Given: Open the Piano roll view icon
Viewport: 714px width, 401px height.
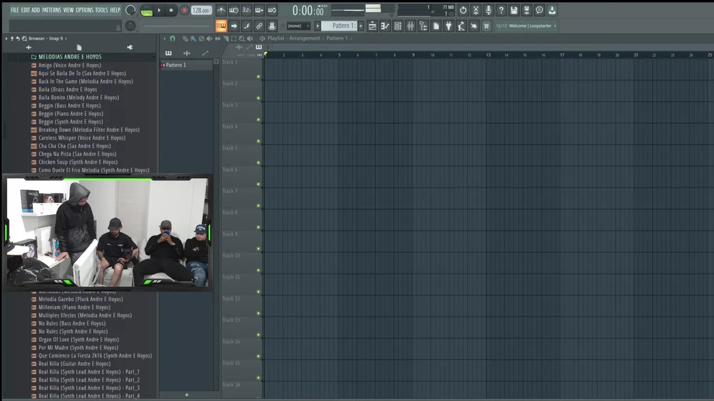Looking at the screenshot, I should (x=385, y=26).
